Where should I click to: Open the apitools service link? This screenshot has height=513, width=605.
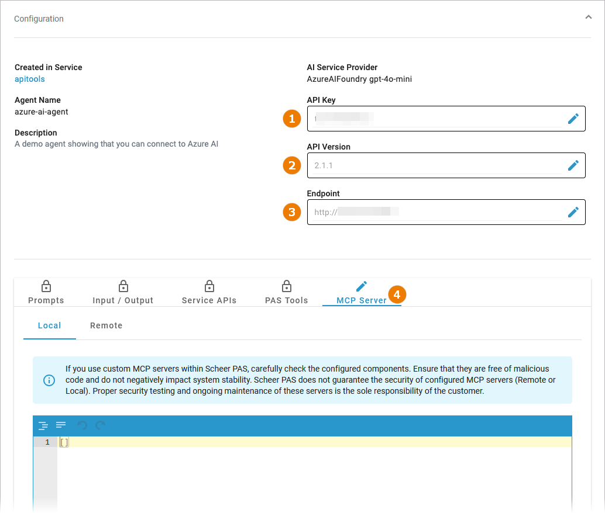click(30, 79)
